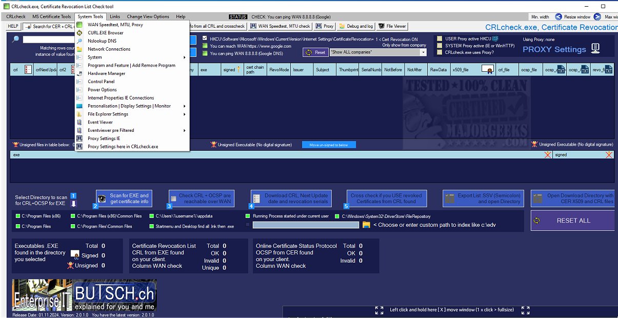This screenshot has width=618, height=318.
Task: Click the key icon in signed column
Action: click(x=238, y=70)
